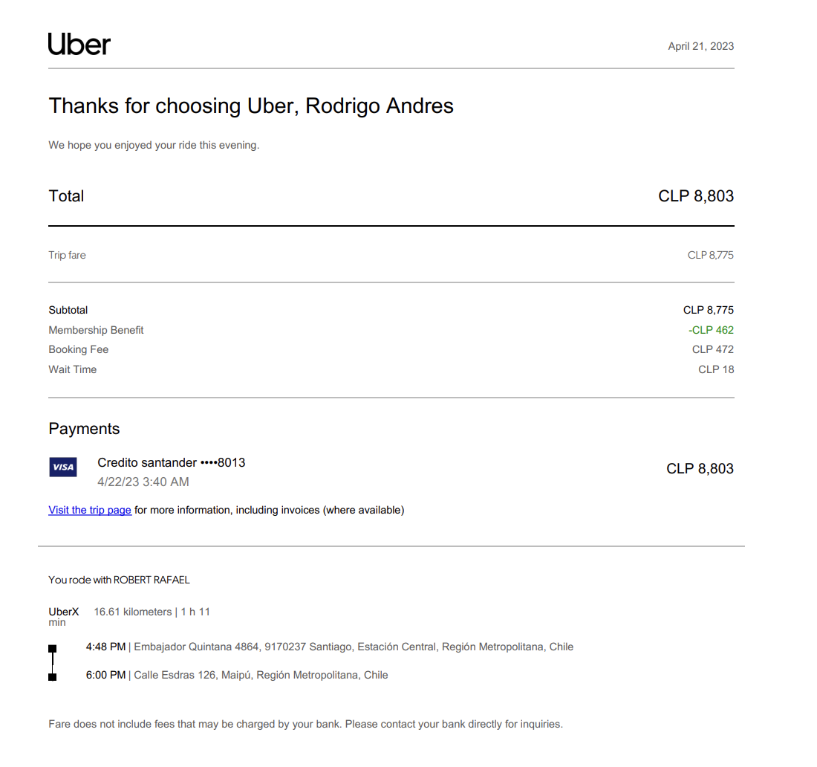Click the 'Thanks for choosing Uber' heading
This screenshot has height=767, width=817.
coord(251,106)
